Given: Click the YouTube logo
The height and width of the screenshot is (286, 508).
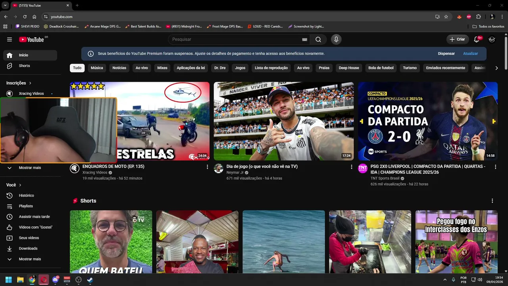Looking at the screenshot, I should 32,39.
